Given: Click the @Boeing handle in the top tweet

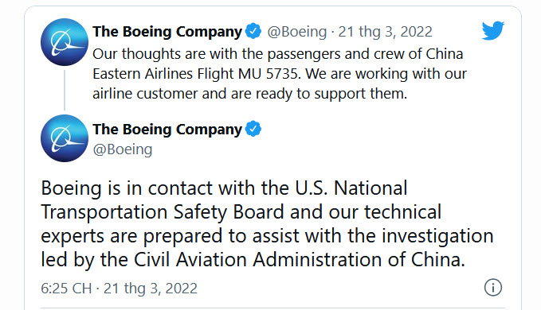Looking at the screenshot, I should point(296,32).
